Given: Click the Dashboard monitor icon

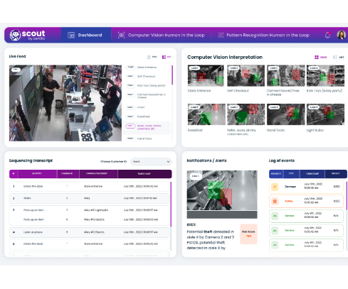Looking at the screenshot, I should pyautogui.click(x=71, y=36).
